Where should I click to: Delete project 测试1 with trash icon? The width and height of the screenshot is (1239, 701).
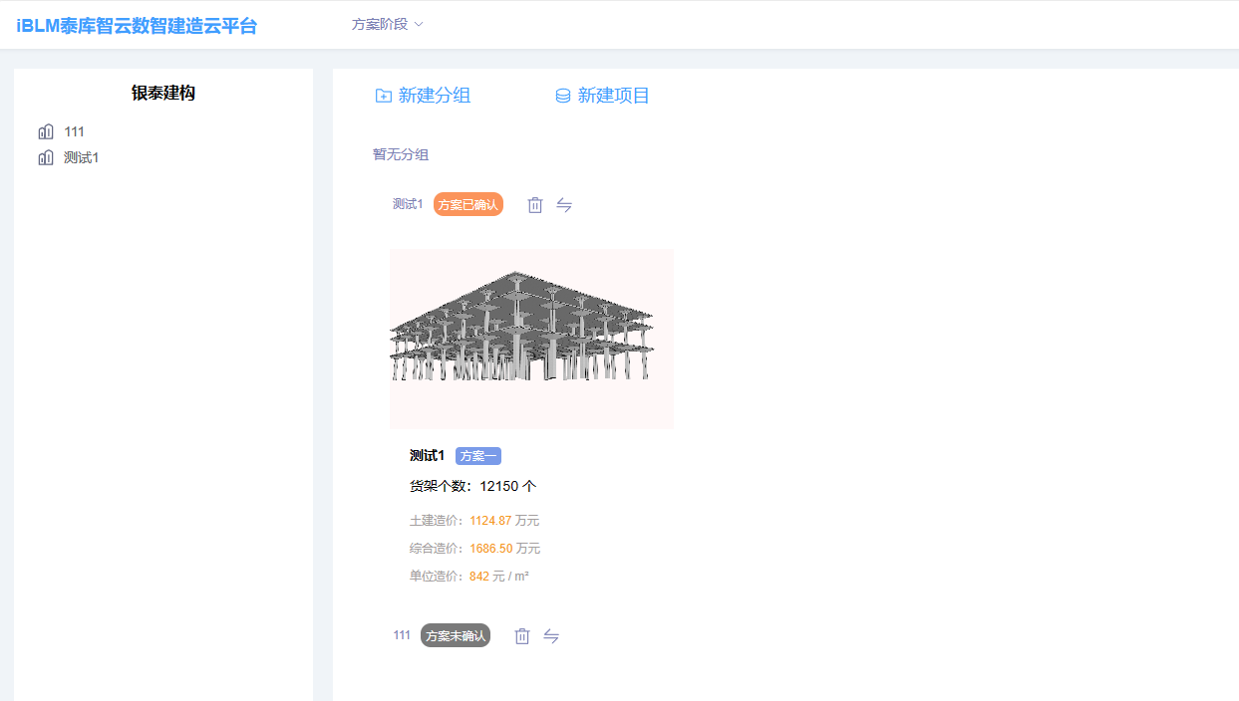[535, 204]
